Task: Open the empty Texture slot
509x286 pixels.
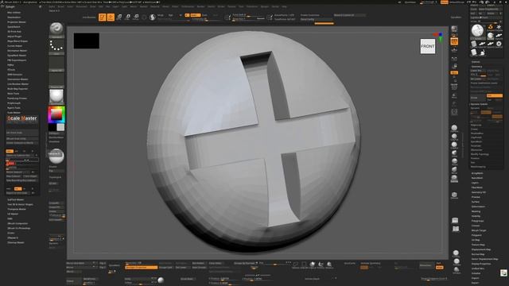Action: [56, 80]
